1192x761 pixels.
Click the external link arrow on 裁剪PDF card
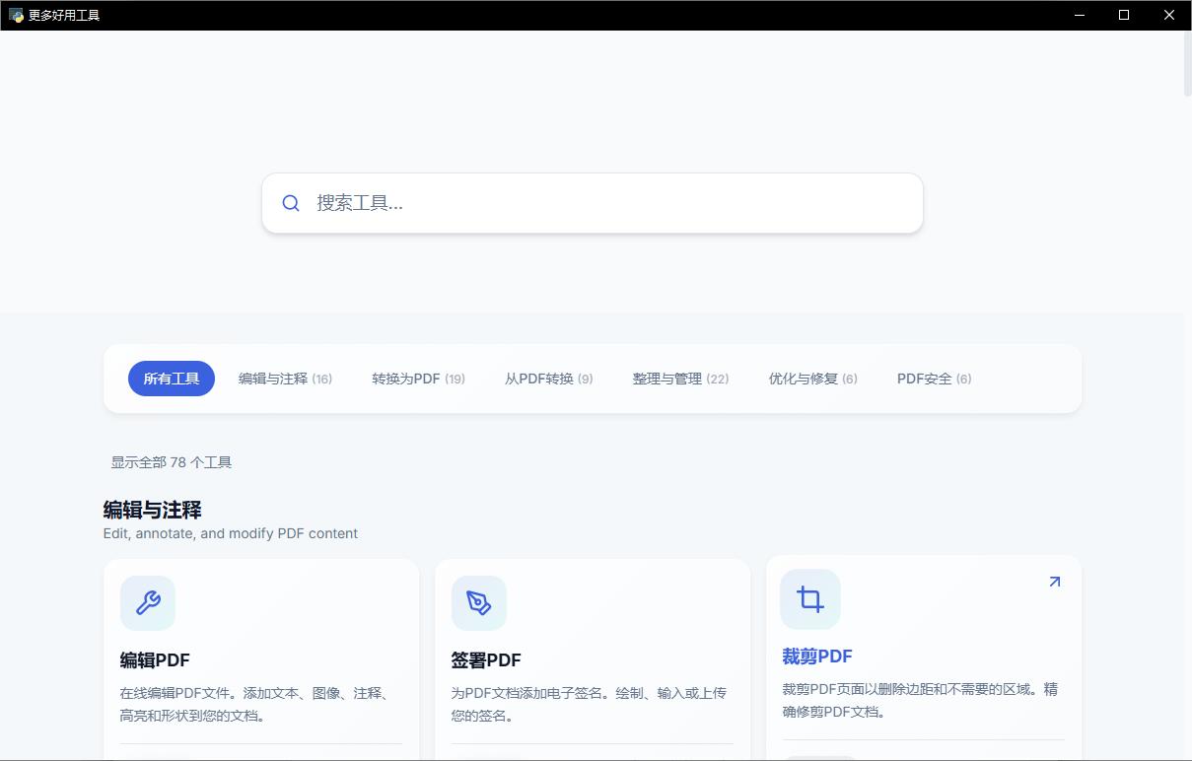pyautogui.click(x=1053, y=582)
